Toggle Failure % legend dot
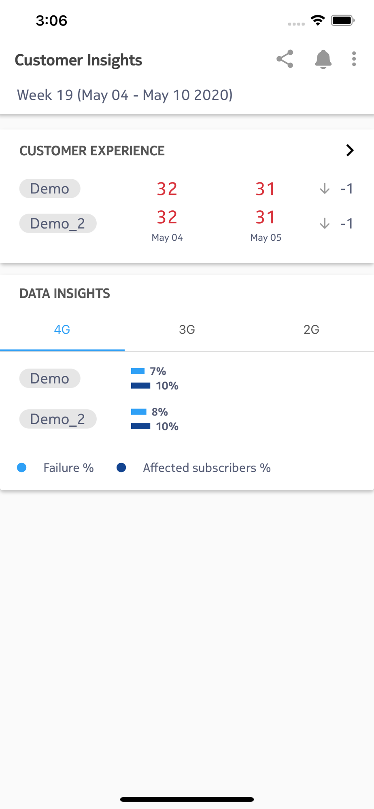Screen dimensions: 374x809 (22, 468)
